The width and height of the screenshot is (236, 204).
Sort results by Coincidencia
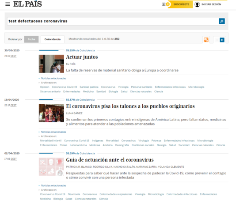(x=53, y=39)
